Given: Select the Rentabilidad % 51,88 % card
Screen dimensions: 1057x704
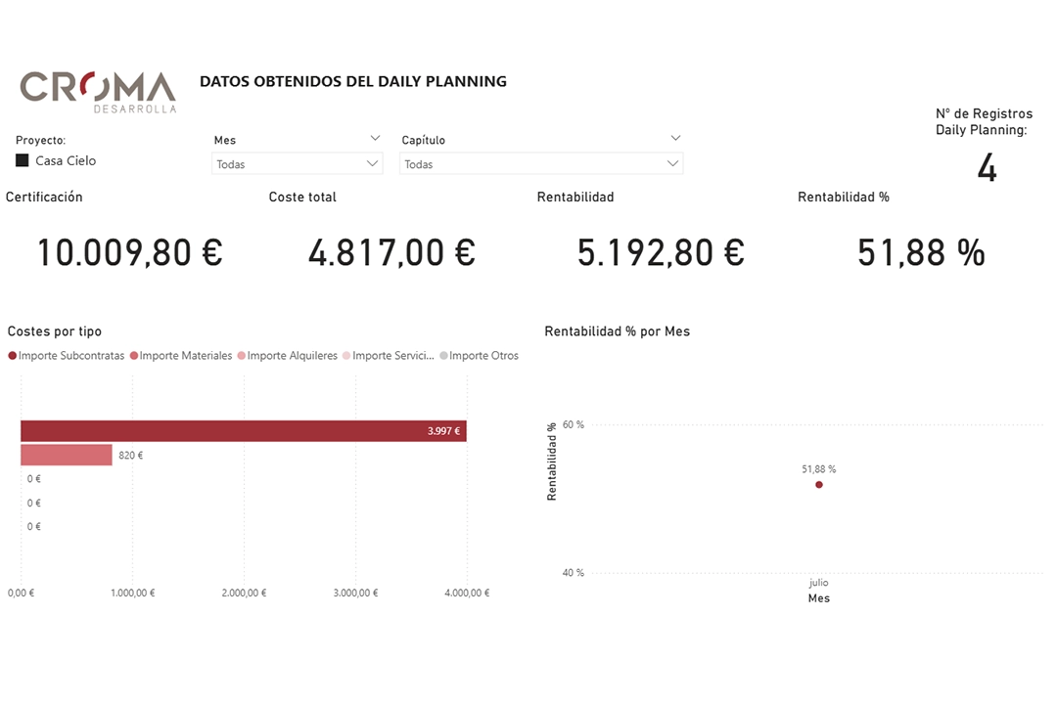Looking at the screenshot, I should click(921, 253).
